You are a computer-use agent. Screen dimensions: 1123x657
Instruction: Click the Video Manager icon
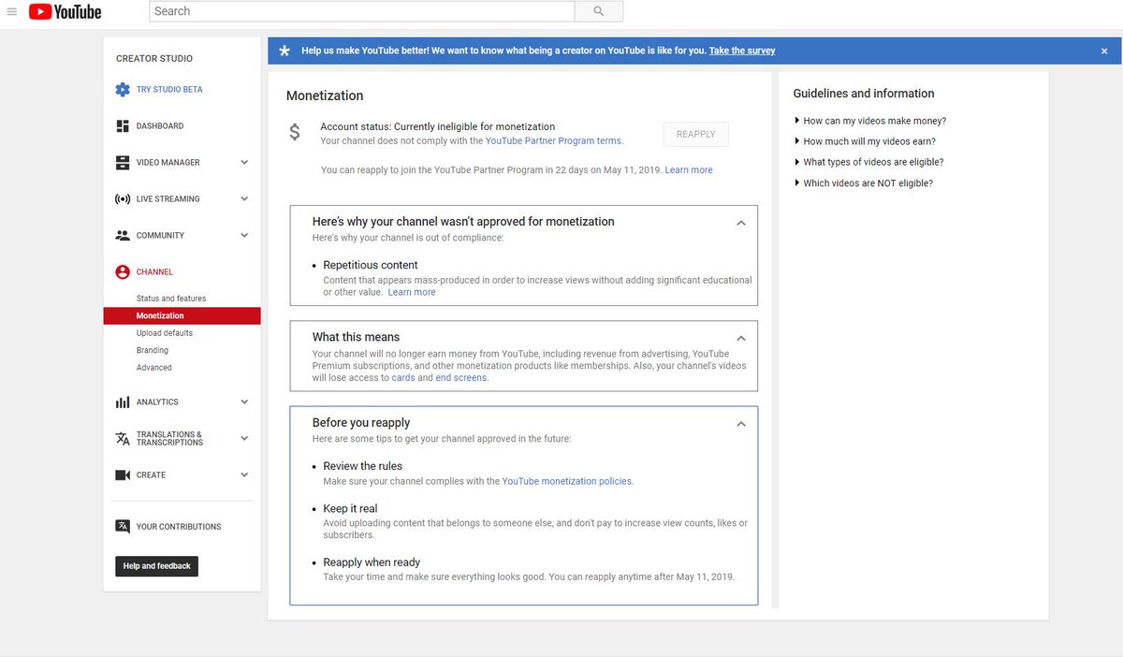pyautogui.click(x=123, y=163)
